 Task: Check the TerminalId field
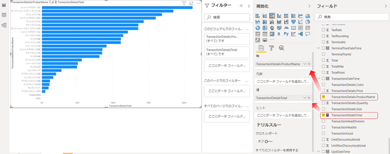coord(323,42)
